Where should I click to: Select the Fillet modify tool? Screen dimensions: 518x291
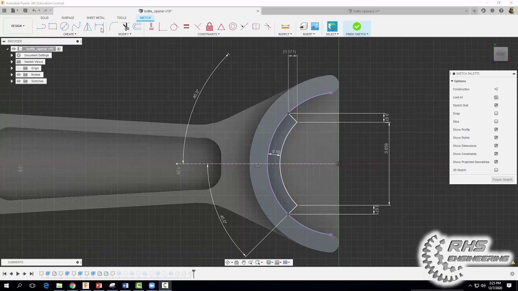click(x=114, y=27)
